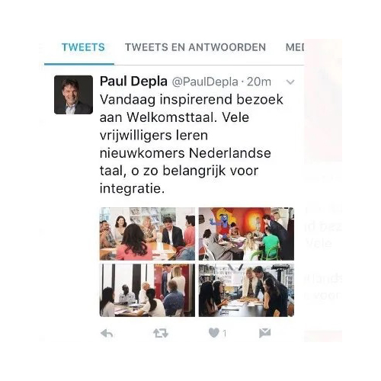Click the word integratie in the tweet
Image resolution: width=381 pixels, height=381 pixels.
tap(132, 189)
